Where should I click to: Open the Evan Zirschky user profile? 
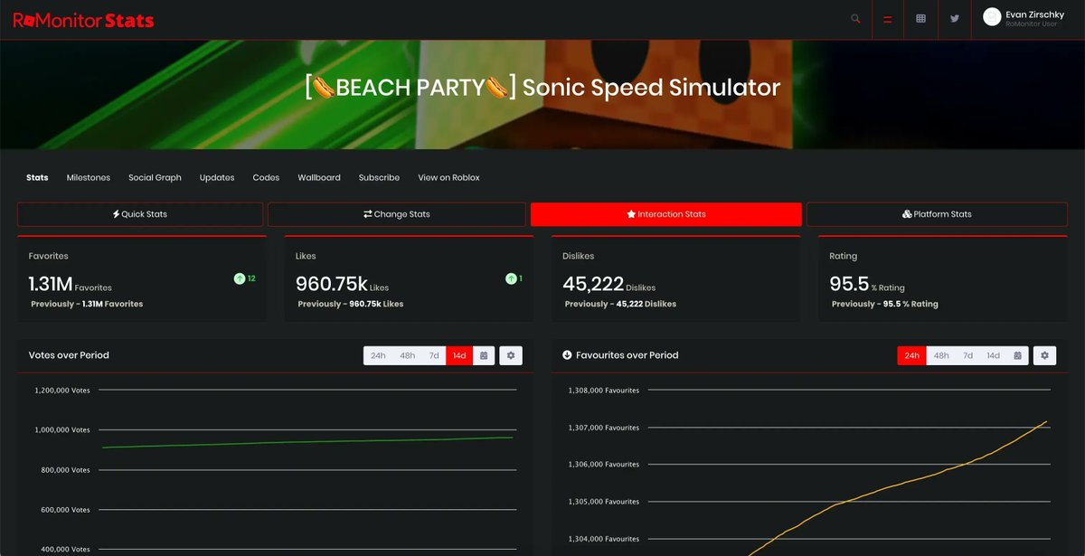point(1026,18)
